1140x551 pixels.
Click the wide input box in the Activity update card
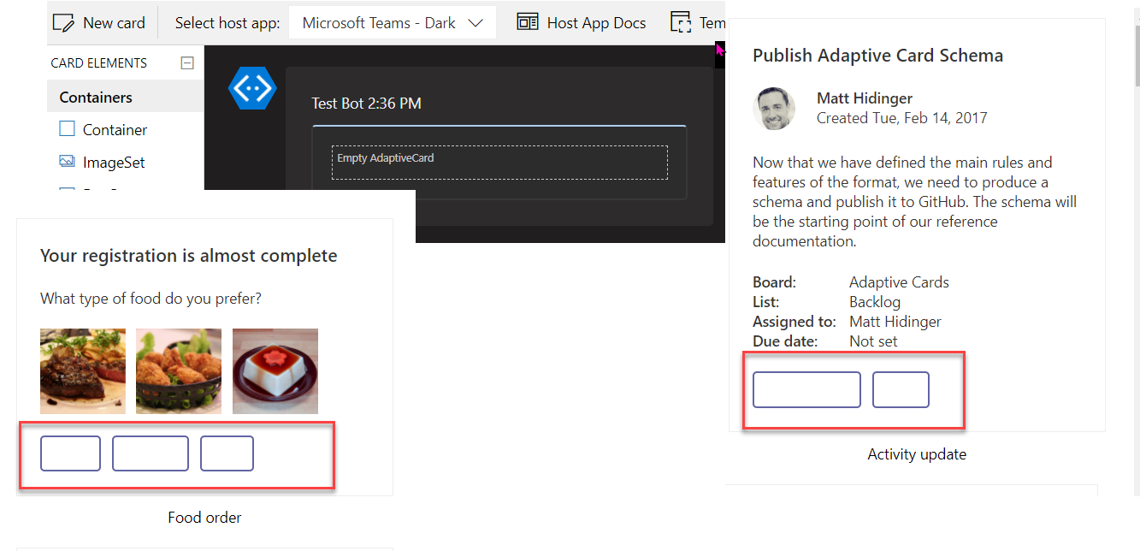[x=806, y=389]
